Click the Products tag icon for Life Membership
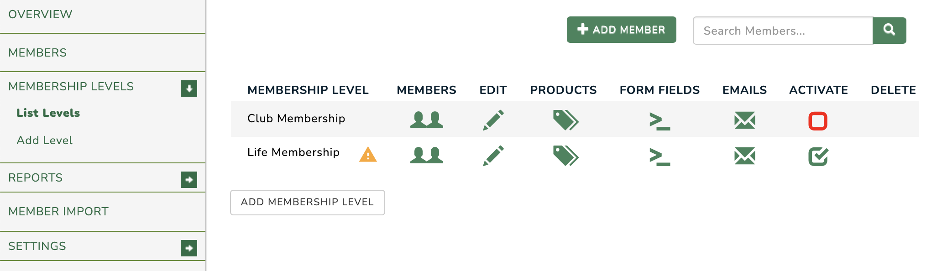This screenshot has width=942, height=271. [x=564, y=154]
